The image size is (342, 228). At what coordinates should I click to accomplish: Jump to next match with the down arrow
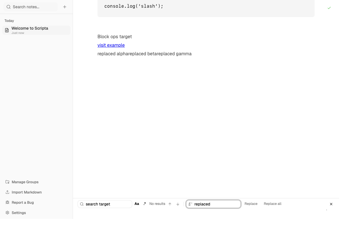178,204
